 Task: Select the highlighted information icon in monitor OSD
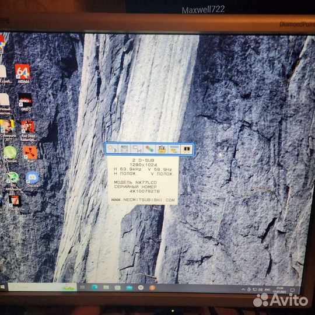pos(187,149)
